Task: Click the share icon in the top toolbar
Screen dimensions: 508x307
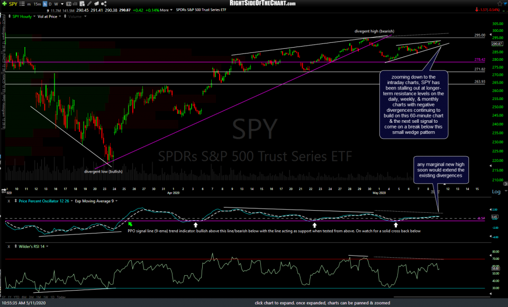Action: pyautogui.click(x=104, y=4)
